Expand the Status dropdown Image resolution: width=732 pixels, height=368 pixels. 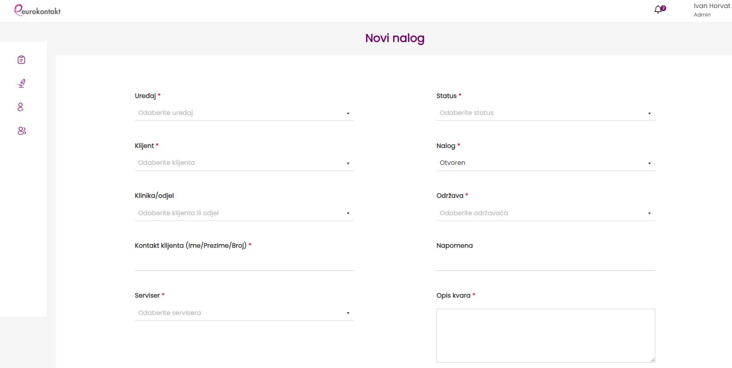(x=546, y=113)
